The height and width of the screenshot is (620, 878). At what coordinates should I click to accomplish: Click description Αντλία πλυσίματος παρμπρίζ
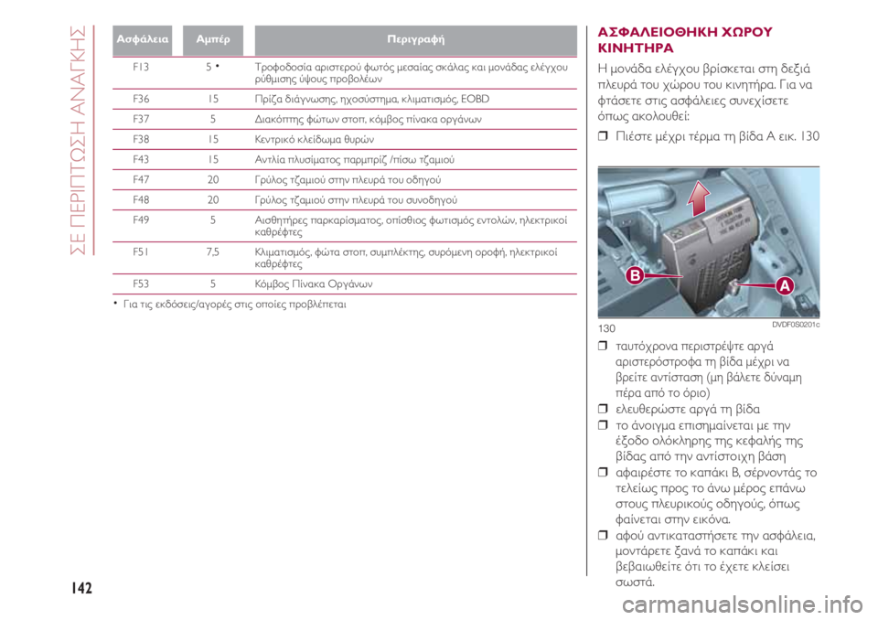pyautogui.click(x=355, y=160)
